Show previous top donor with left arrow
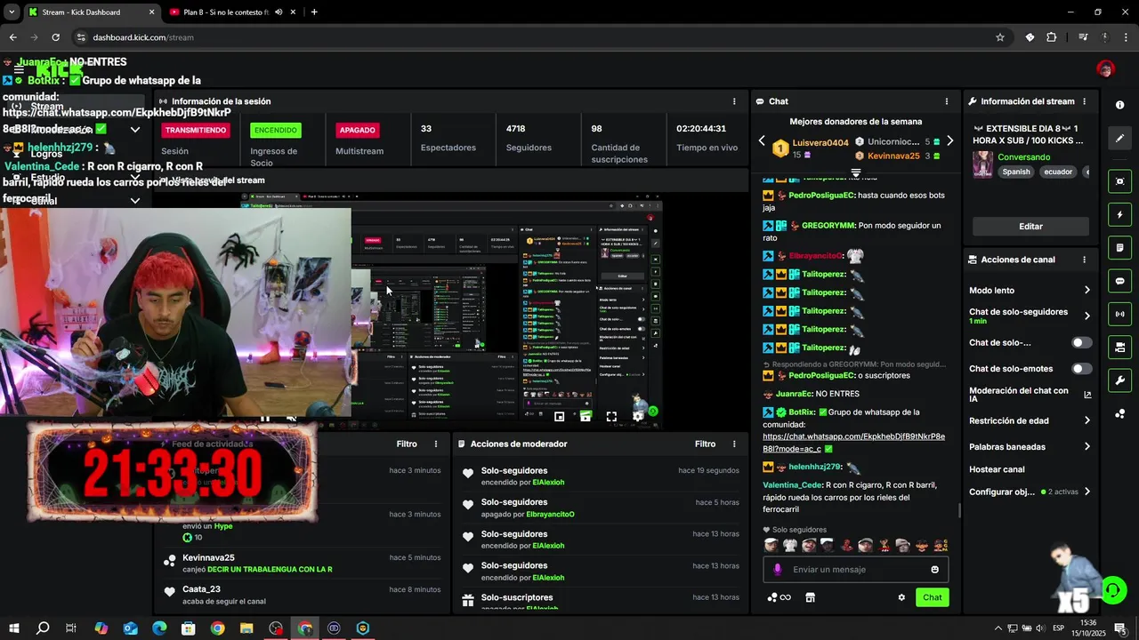The height and width of the screenshot is (640, 1139). click(x=762, y=141)
